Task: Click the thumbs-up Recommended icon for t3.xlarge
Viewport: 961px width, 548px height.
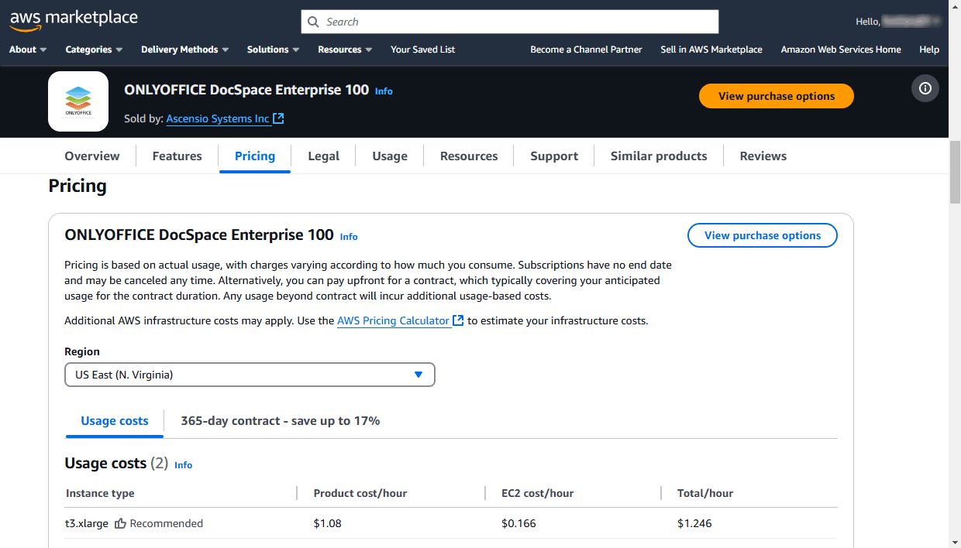Action: point(120,524)
